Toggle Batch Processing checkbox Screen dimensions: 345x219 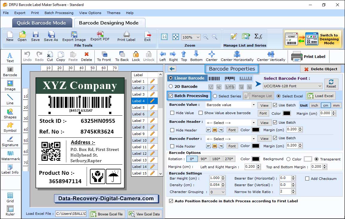coord(171,96)
